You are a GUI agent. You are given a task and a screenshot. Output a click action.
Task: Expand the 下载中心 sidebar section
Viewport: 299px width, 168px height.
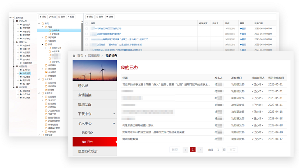(114, 114)
